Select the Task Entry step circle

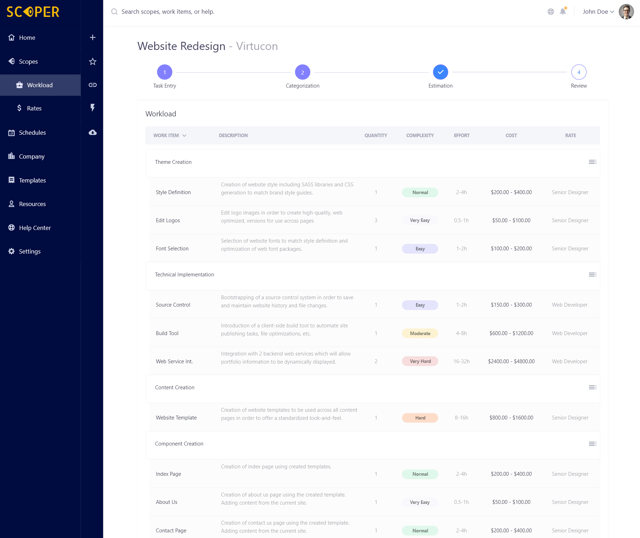164,72
